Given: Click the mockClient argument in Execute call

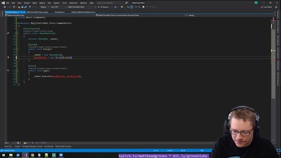Looking at the screenshot, I should (72, 76).
